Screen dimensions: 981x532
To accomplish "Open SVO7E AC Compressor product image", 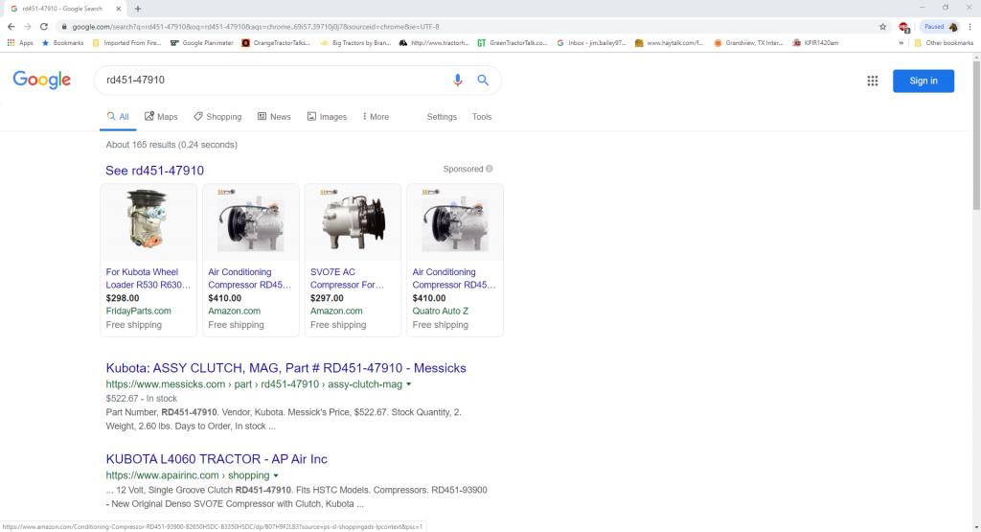I will (353, 221).
